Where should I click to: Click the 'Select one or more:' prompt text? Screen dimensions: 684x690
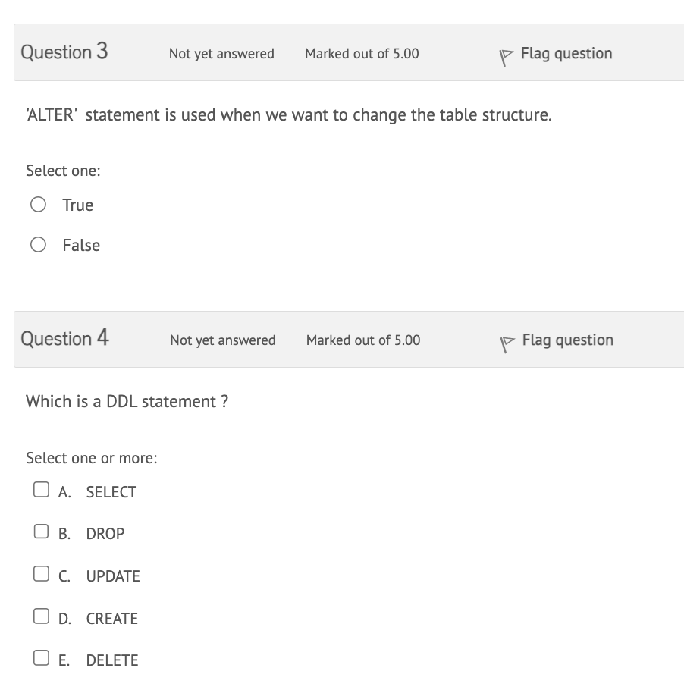[x=92, y=458]
